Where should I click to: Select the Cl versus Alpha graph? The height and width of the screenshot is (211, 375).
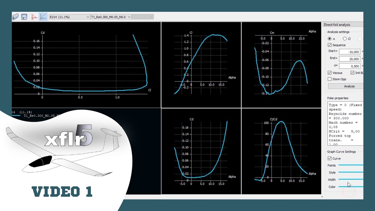[201, 65]
